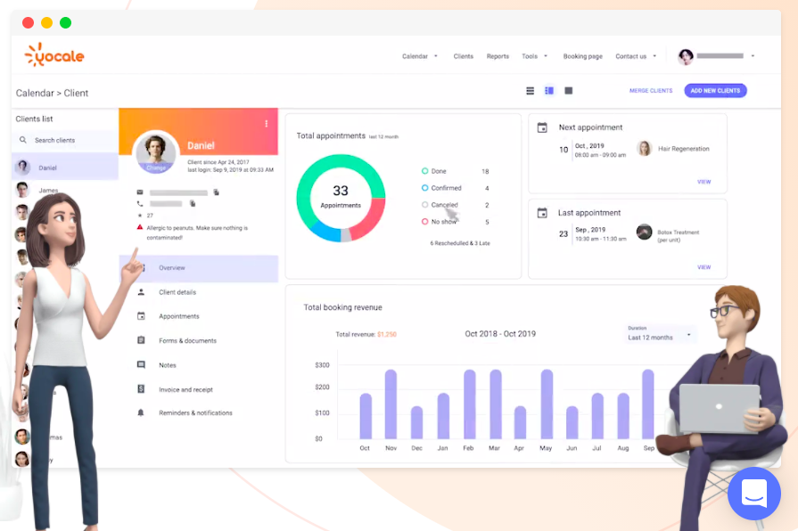Open Forms & documents section
This screenshot has height=531, width=798.
187,340
